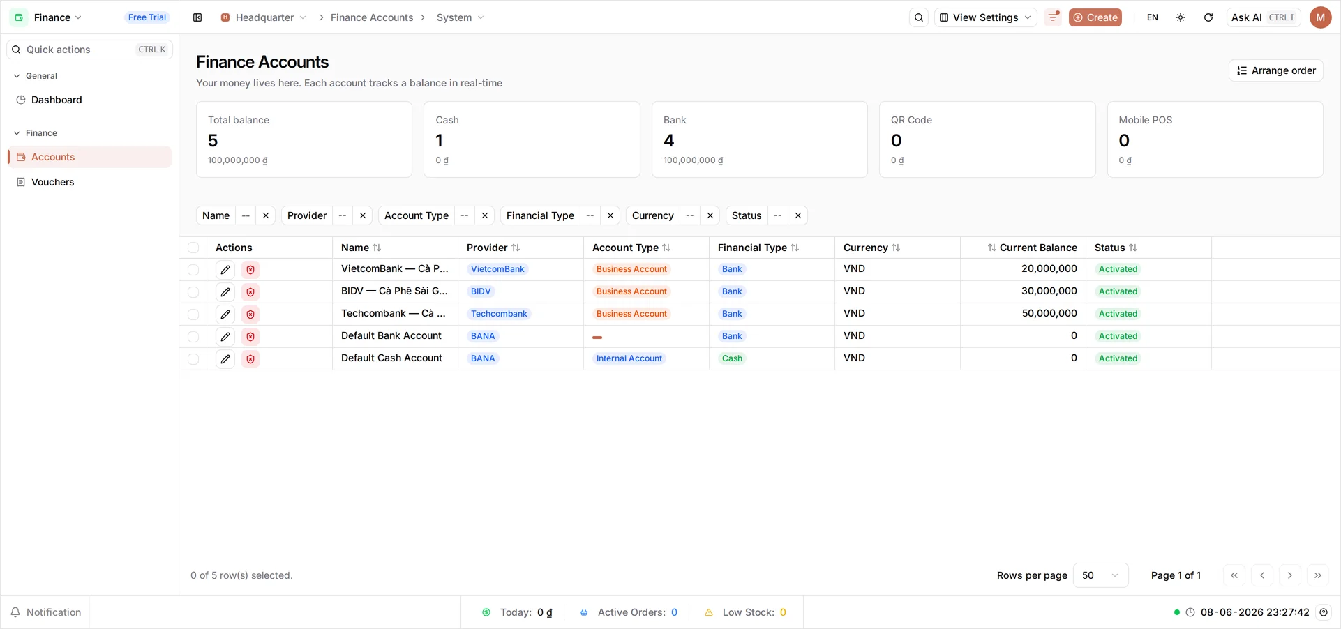1341x629 pixels.
Task: Open the Headquarter breadcrumb dropdown
Action: (264, 17)
